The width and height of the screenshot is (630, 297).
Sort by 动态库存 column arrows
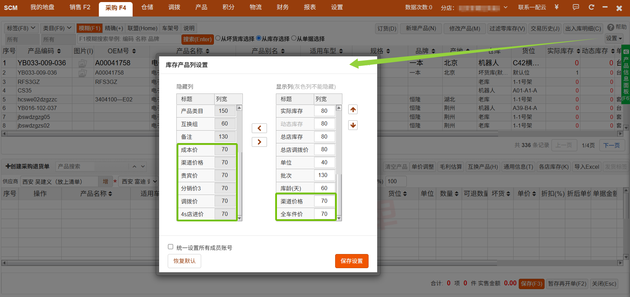click(x=613, y=51)
